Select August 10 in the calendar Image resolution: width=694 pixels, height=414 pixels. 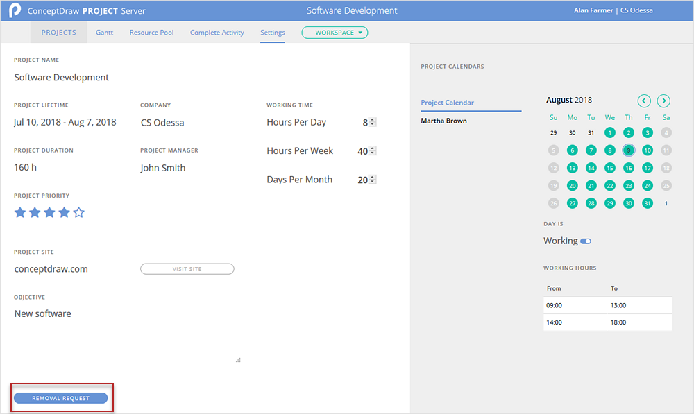point(648,150)
